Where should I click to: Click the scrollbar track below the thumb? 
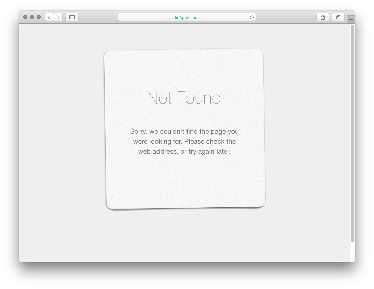353,252
